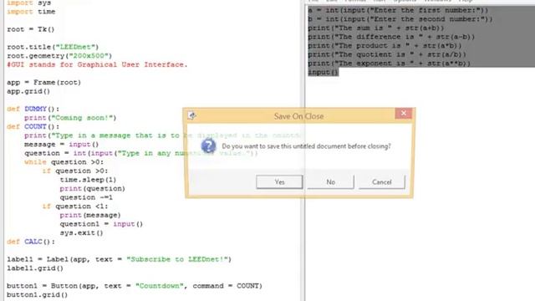Close the Save On Close dialog window
This screenshot has width=535, height=301.
point(403,114)
